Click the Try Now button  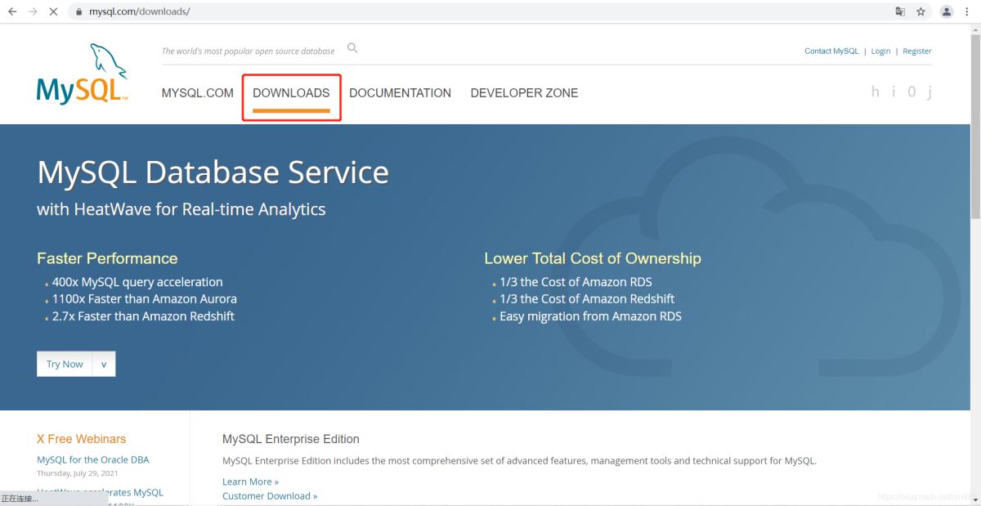[65, 365]
